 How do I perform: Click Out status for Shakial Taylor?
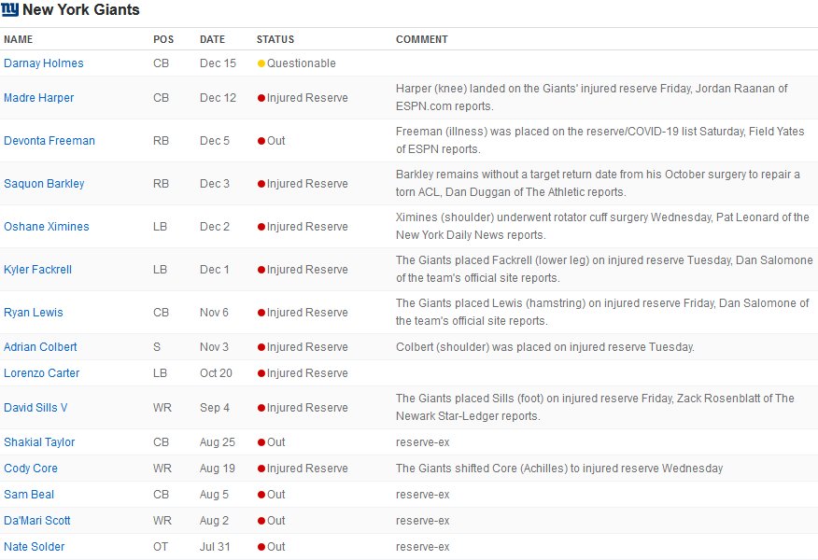coord(276,442)
